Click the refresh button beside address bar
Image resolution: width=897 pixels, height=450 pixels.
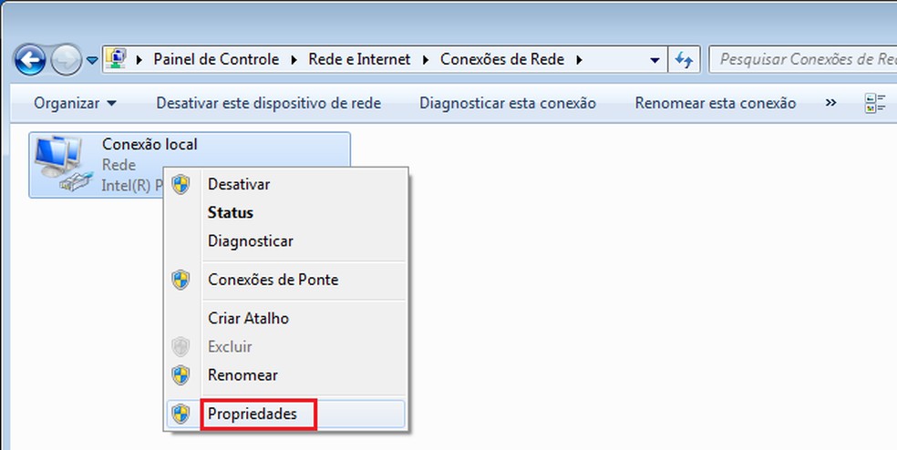pos(684,60)
